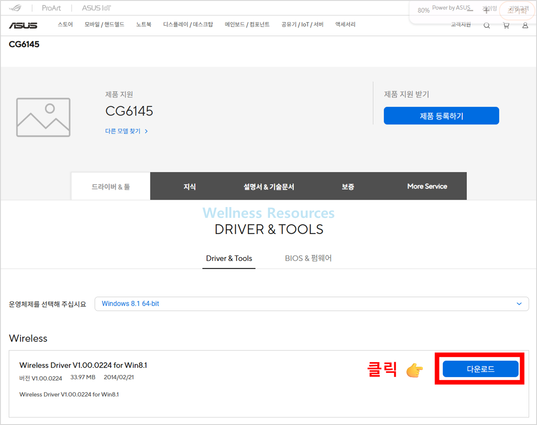Select the 드라이버 & 툴 tab
Image resolution: width=537 pixels, height=425 pixels.
click(x=111, y=186)
